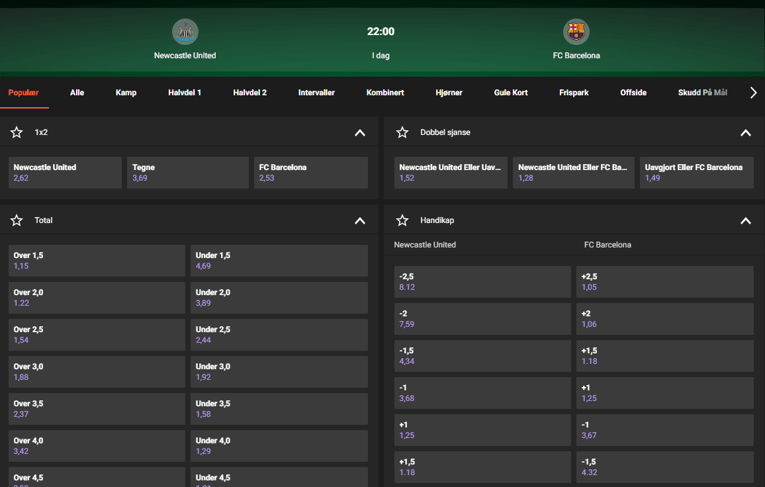The height and width of the screenshot is (487, 765).
Task: Collapse the Total market section
Action: coord(359,220)
